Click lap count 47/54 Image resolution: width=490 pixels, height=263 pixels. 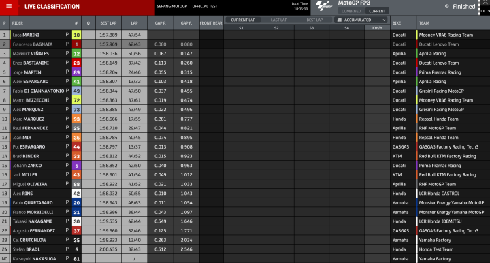[134, 35]
